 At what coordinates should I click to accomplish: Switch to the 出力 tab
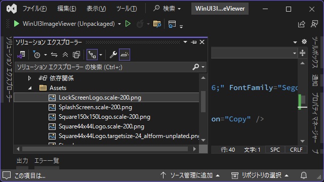coord(22,161)
